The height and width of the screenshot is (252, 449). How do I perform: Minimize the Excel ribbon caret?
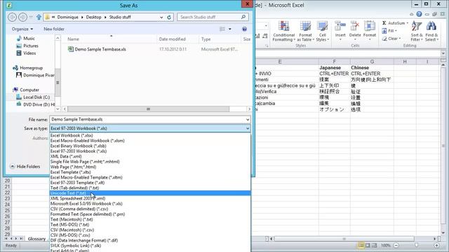coord(412,14)
